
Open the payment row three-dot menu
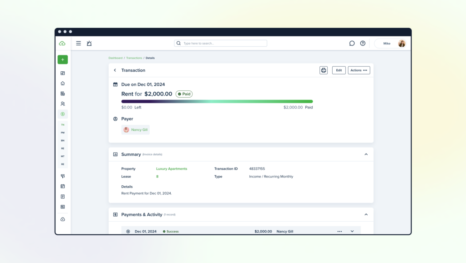click(x=339, y=232)
